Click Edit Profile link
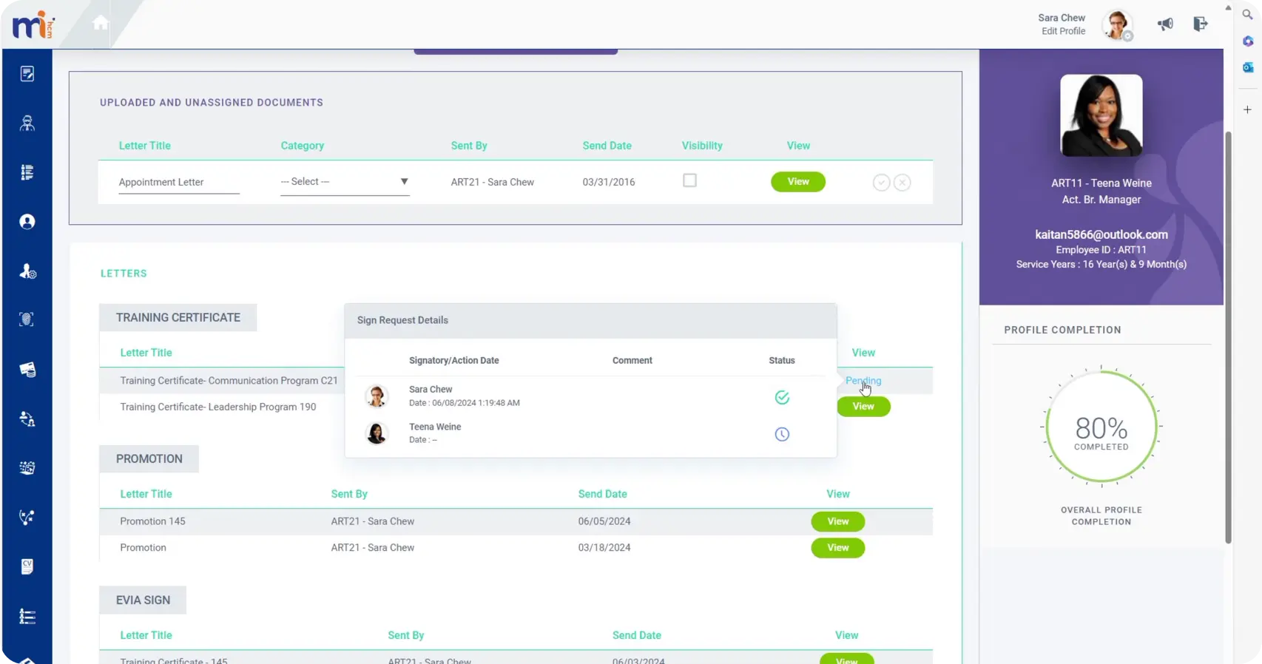 (x=1063, y=31)
